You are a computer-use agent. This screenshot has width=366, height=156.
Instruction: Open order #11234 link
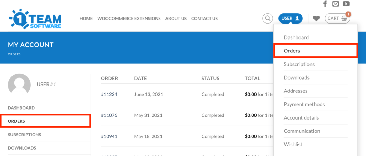[109, 95]
